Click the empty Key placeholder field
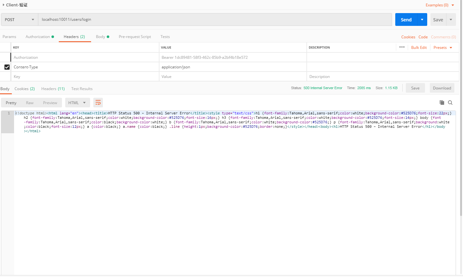463x277 pixels. pyautogui.click(x=85, y=77)
